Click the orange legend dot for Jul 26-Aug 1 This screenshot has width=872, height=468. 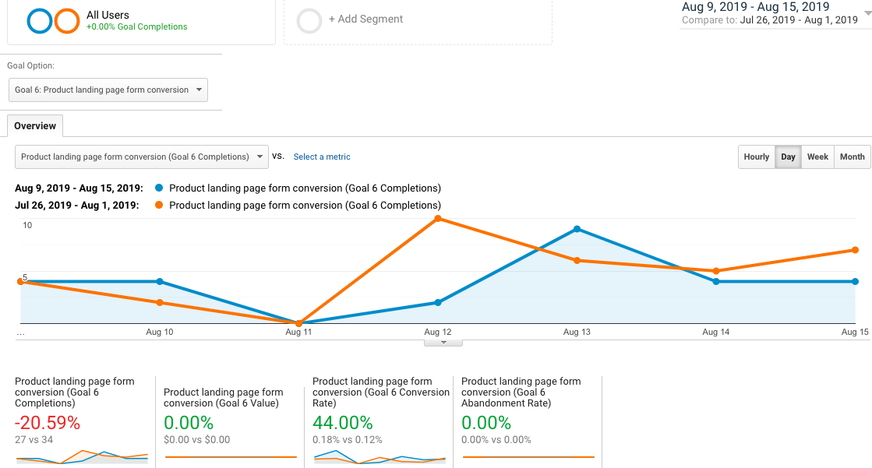(x=159, y=206)
